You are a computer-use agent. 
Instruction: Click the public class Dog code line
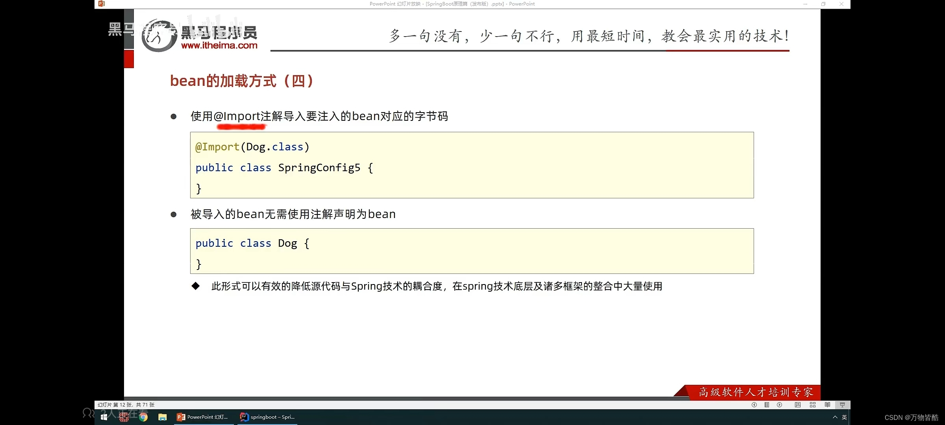[x=252, y=243]
